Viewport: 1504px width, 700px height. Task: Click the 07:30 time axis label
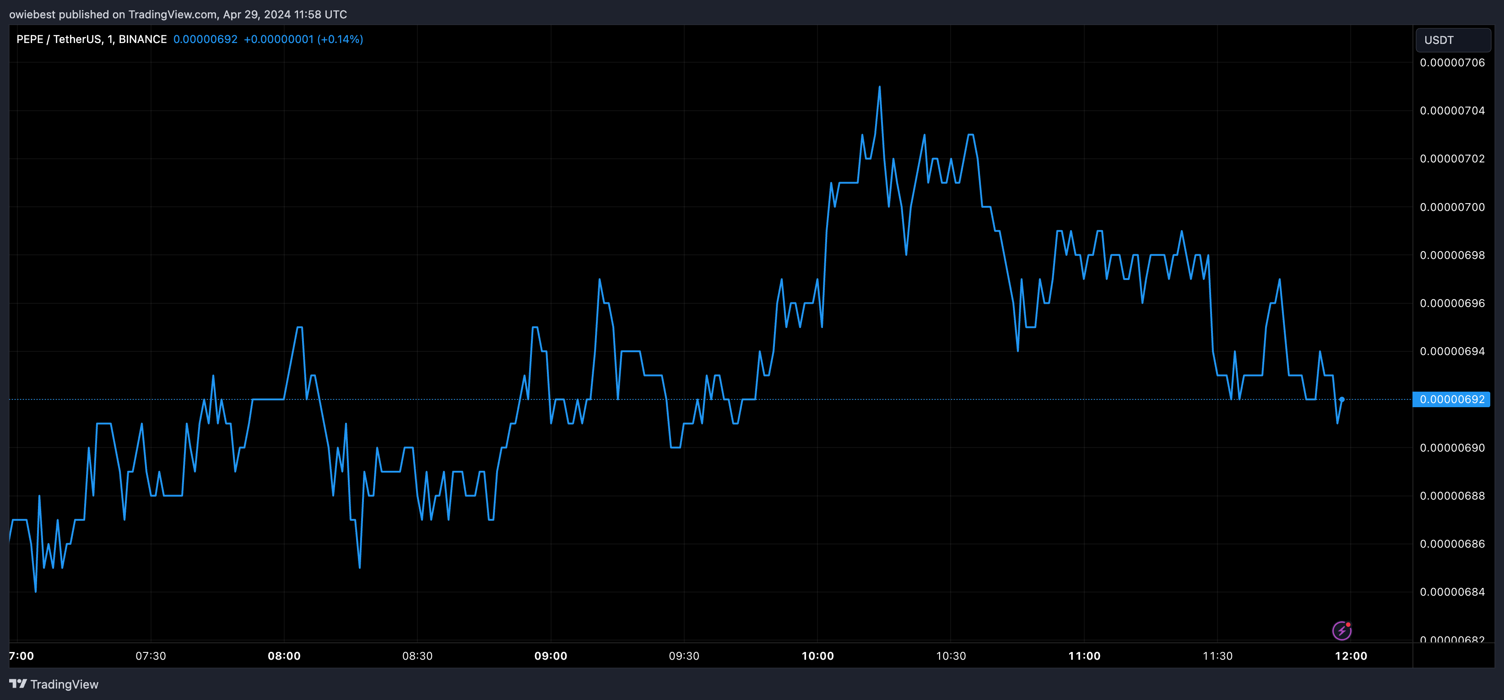[x=151, y=656]
